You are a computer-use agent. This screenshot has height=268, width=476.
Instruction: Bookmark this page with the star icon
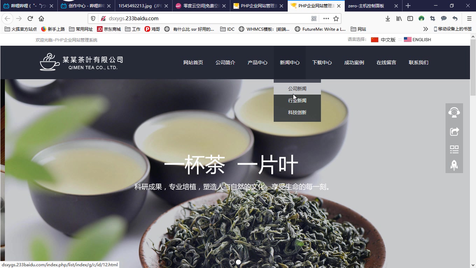[x=336, y=18]
